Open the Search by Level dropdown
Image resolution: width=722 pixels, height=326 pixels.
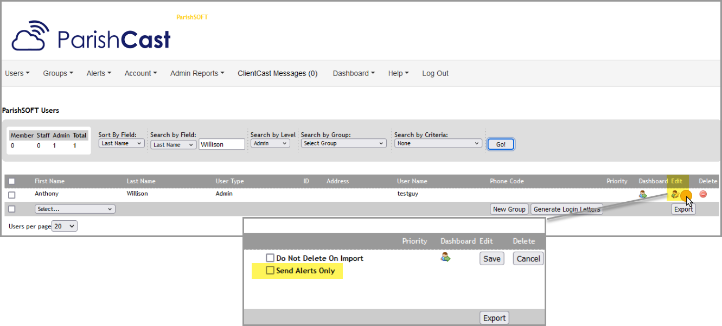270,143
